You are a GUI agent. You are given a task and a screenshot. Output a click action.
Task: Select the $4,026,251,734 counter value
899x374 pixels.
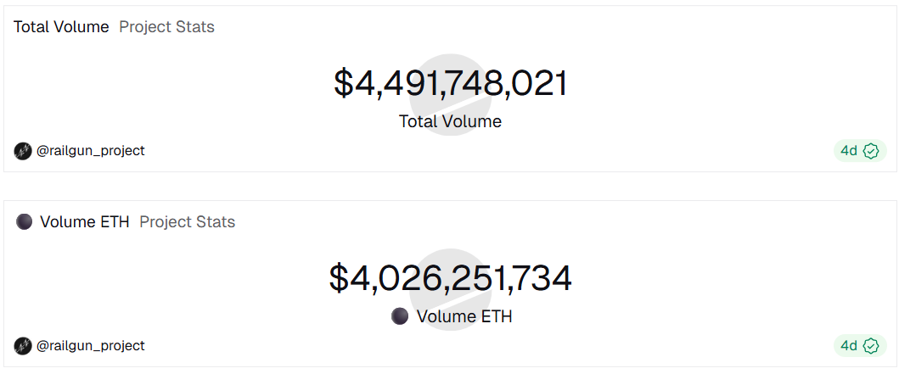coord(451,278)
